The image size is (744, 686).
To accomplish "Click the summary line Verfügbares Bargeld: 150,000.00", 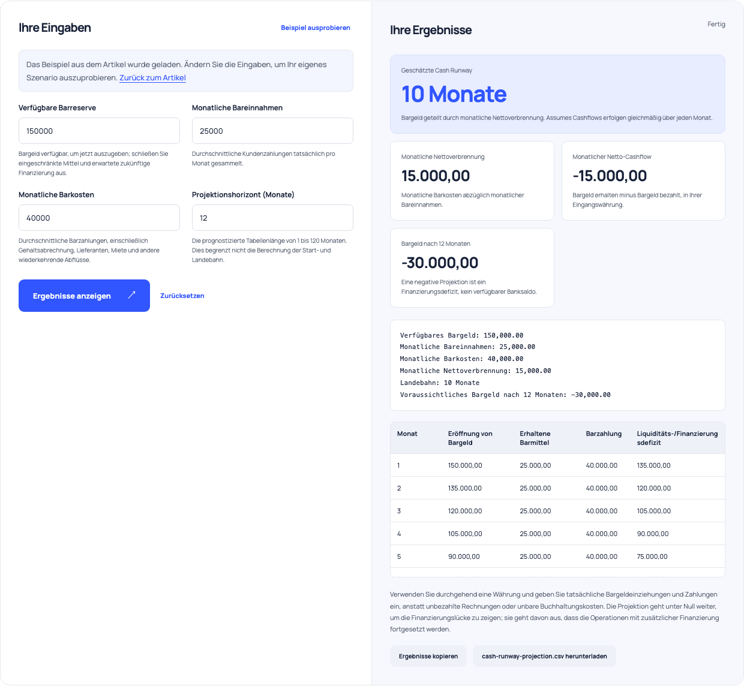I will (461, 335).
